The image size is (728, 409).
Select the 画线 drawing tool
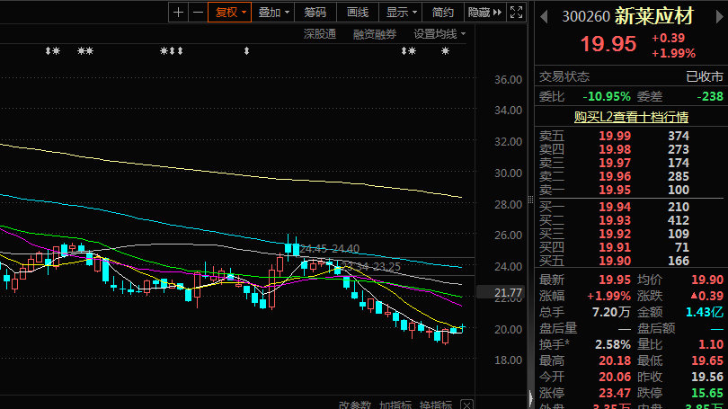coord(358,13)
